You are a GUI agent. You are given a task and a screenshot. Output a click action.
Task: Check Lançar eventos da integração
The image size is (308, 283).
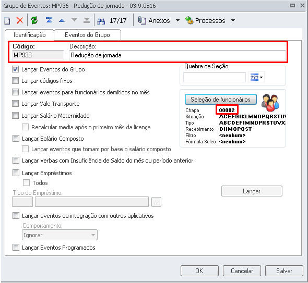[x=16, y=216]
